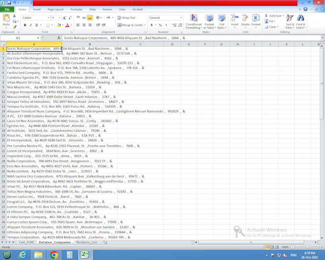
Task: Toggle Underline formatting
Action: click(36, 25)
